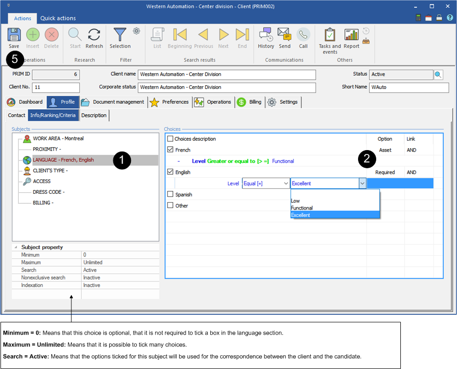Click the Corporate status field

pos(227,88)
